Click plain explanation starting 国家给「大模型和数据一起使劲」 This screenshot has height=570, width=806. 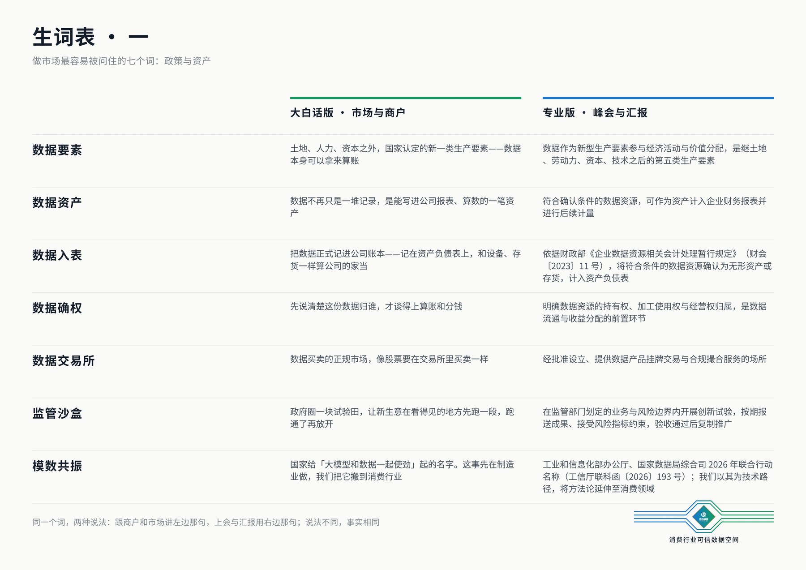402,471
